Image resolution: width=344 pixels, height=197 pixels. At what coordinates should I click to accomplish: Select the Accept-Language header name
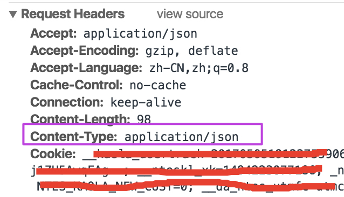coord(86,68)
